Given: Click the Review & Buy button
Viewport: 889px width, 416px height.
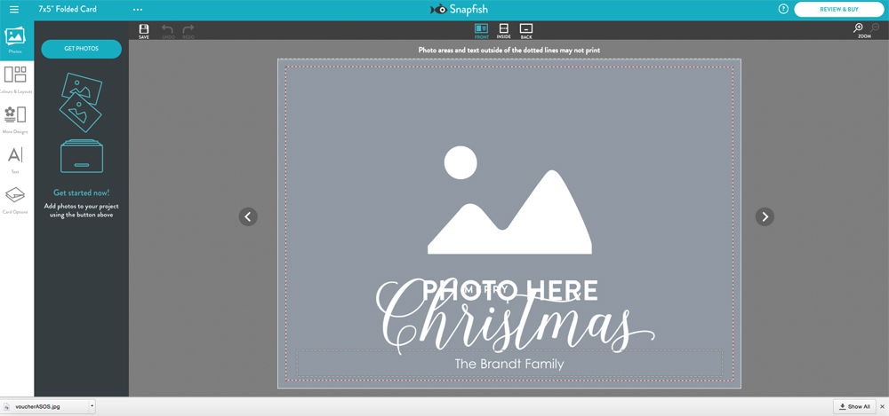Looking at the screenshot, I should point(838,10).
